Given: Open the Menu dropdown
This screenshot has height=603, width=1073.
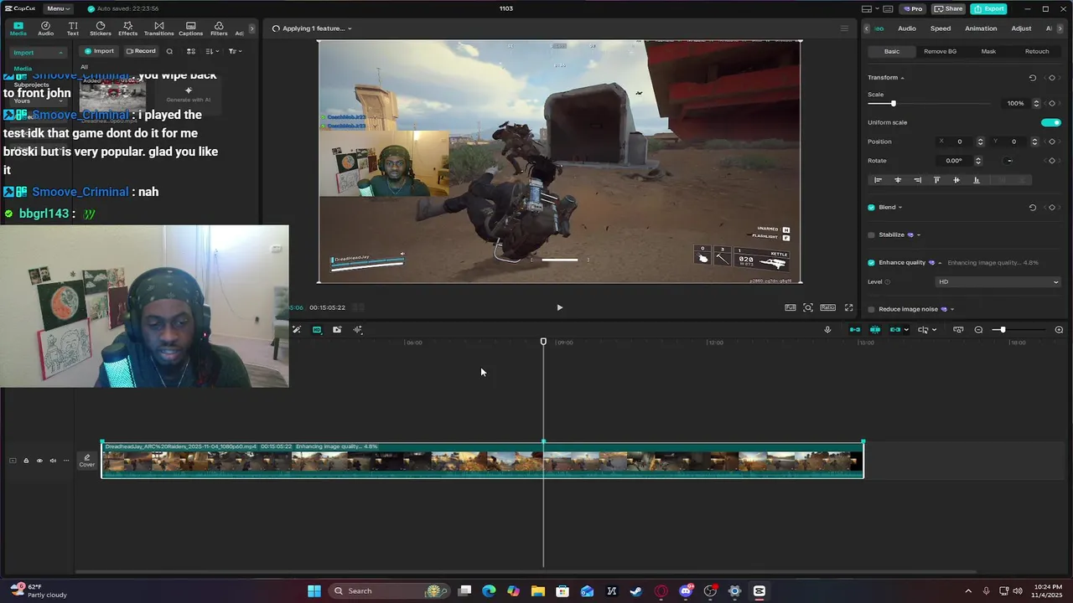Looking at the screenshot, I should 59,8.
